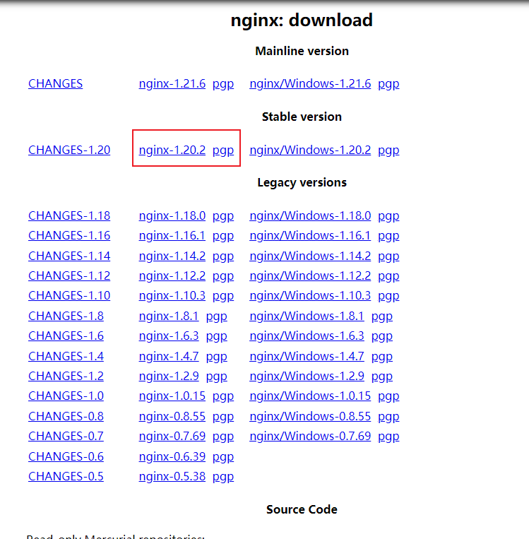The height and width of the screenshot is (539, 529).
Task: Download nginx/Windows-1.14.2
Action: 310,256
